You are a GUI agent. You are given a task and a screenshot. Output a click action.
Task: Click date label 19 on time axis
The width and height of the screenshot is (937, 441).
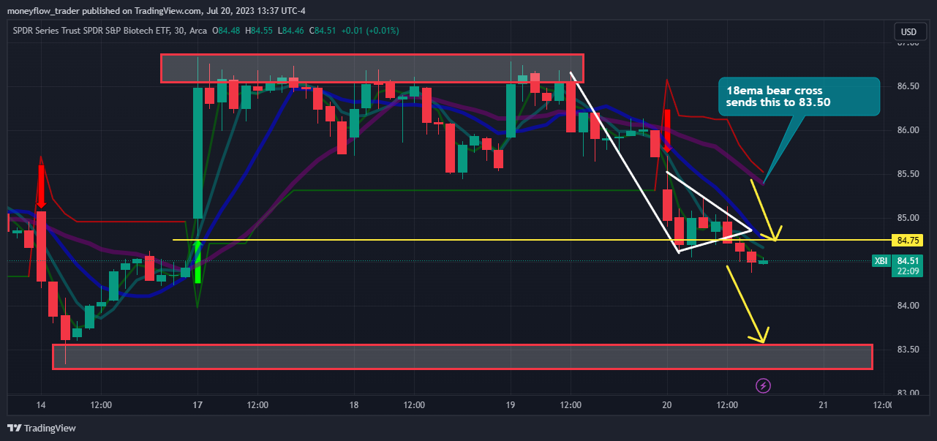point(510,405)
